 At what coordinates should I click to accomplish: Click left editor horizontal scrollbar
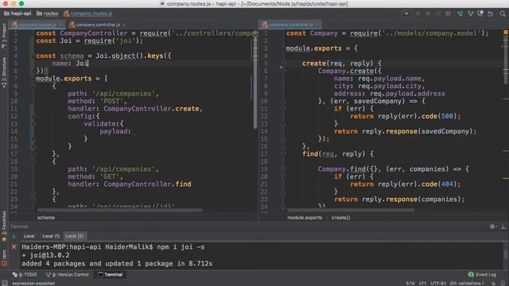[119, 210]
